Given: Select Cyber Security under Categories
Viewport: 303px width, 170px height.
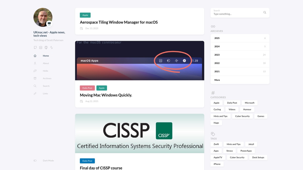Looking at the screenshot, I should coord(242,116).
